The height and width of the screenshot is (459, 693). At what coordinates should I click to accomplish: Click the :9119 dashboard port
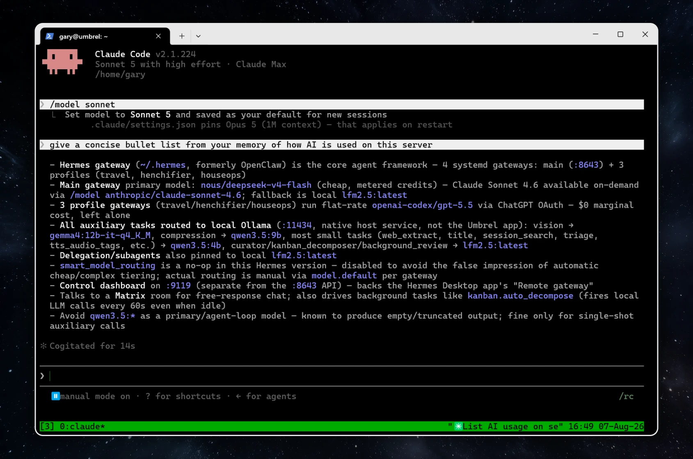coord(178,285)
